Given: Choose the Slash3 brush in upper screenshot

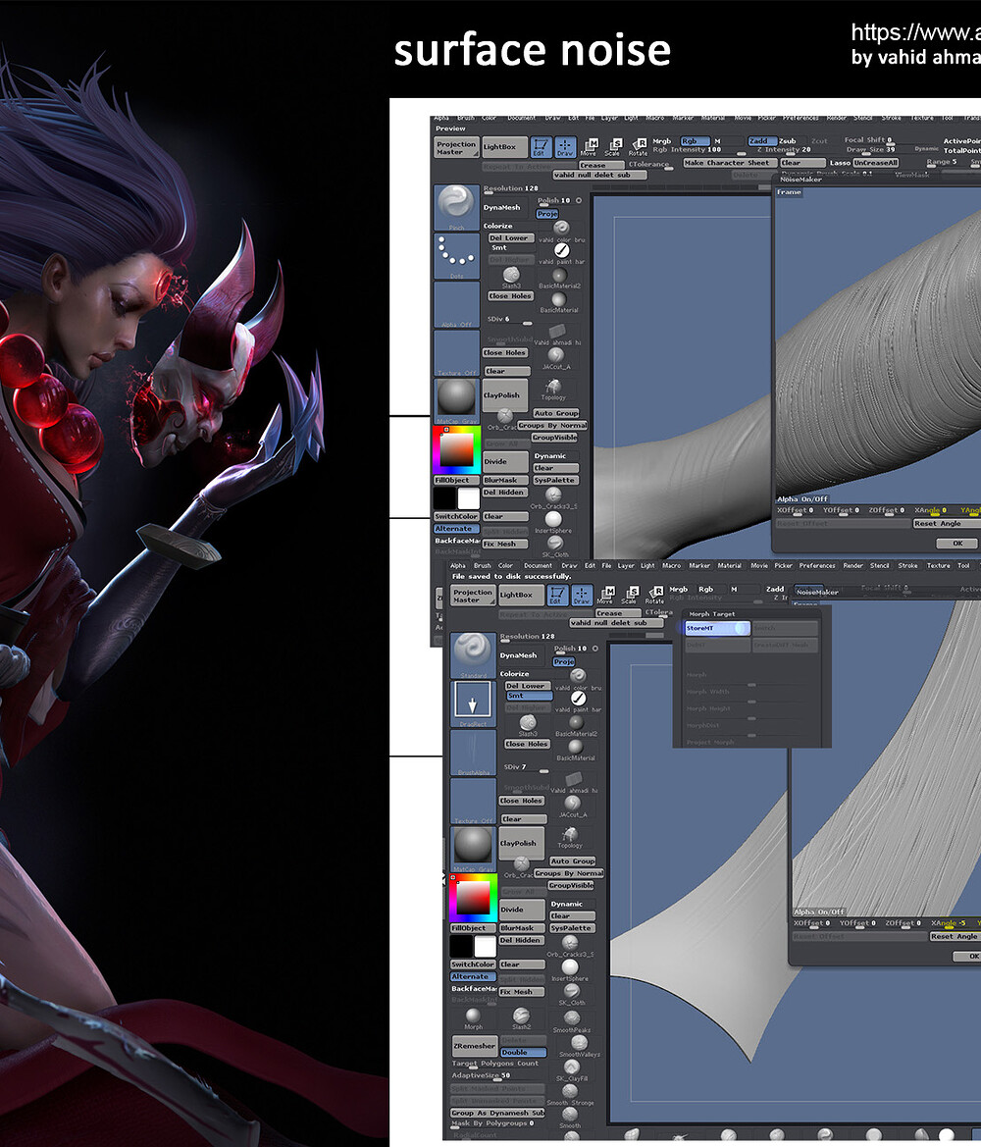Looking at the screenshot, I should click(x=511, y=277).
